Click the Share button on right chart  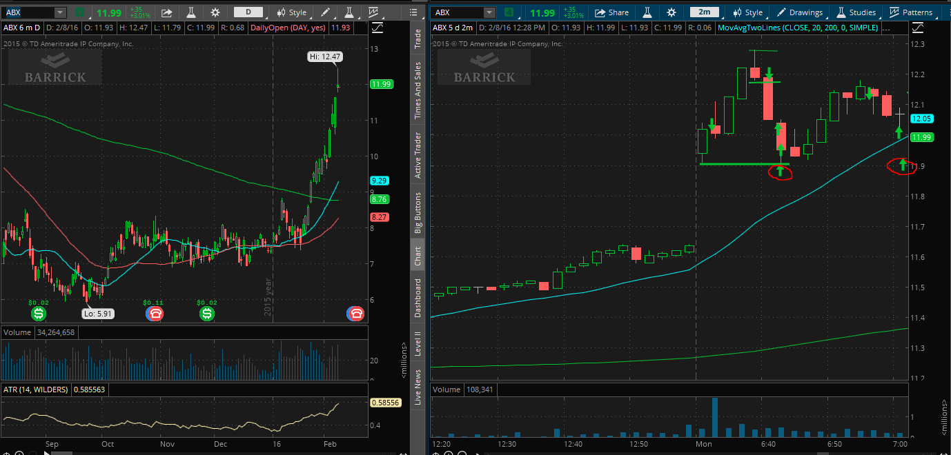point(611,12)
